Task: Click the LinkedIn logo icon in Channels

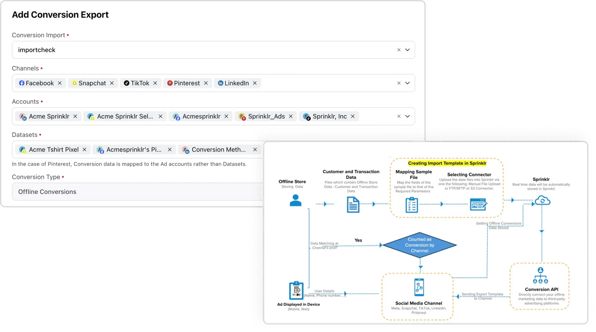Action: tap(220, 83)
